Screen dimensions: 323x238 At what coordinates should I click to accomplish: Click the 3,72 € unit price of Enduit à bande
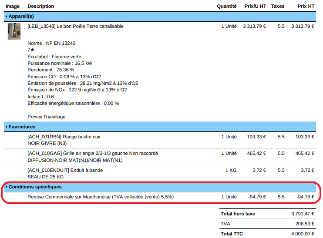pyautogui.click(x=259, y=170)
